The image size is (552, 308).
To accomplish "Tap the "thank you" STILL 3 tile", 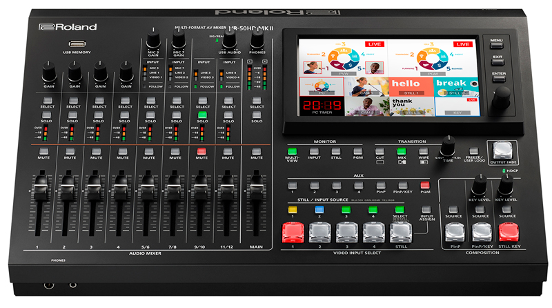I will pos(411,106).
